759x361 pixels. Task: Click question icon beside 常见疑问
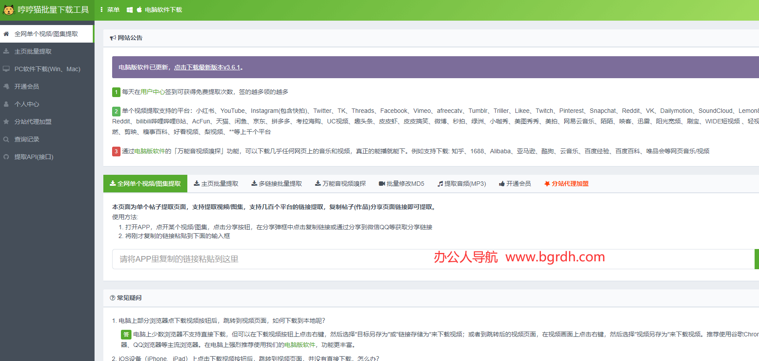113,298
